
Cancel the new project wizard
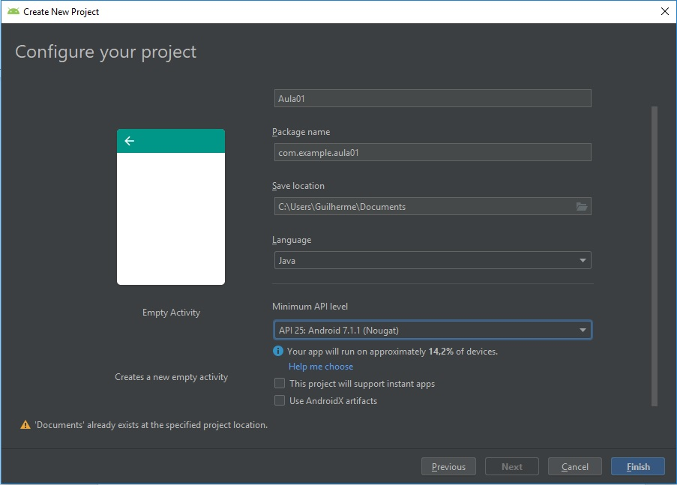click(x=575, y=467)
